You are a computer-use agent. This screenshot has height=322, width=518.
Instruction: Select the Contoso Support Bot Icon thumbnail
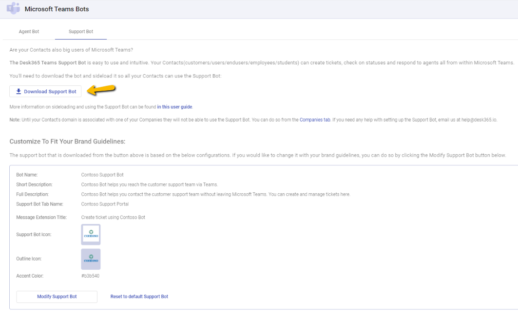pos(91,234)
